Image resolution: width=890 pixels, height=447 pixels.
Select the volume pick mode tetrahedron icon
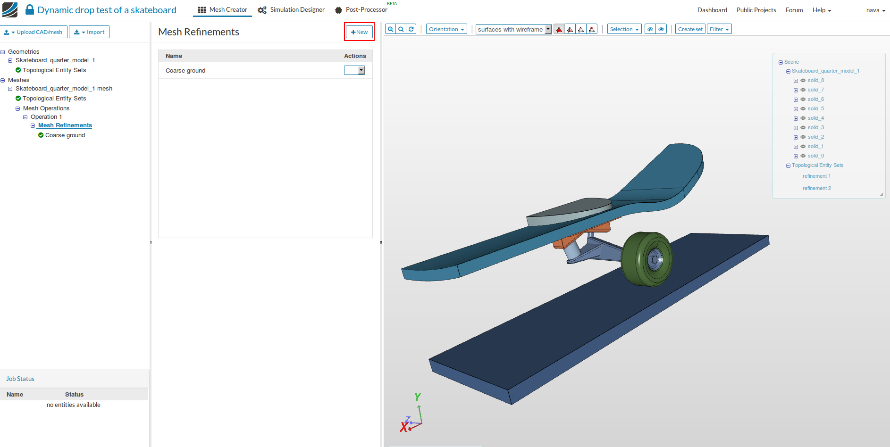click(x=559, y=29)
